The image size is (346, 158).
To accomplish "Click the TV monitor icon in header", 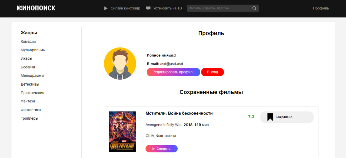I will click(148, 8).
